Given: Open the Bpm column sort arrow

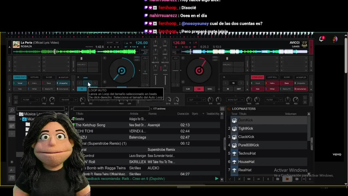Looking at the screenshot, I should point(203,114).
